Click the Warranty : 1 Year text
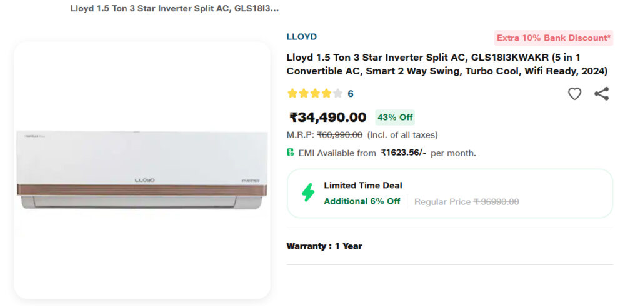Screen dimensions: 640x307 [324, 246]
